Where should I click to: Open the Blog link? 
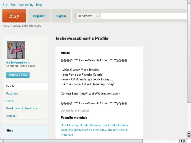click(39, 5)
